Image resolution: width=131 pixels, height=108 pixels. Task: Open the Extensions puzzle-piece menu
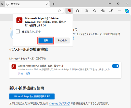click(77, 11)
